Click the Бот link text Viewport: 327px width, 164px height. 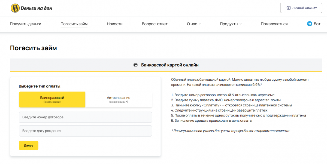[x=317, y=24]
